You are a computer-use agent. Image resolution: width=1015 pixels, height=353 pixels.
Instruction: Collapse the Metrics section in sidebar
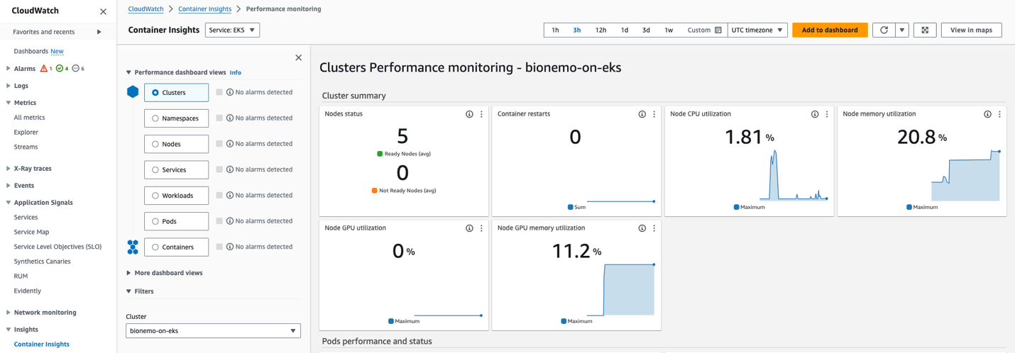pos(8,103)
